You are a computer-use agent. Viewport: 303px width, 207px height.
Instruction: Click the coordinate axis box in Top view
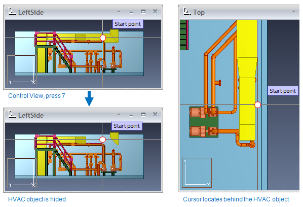(x=197, y=173)
